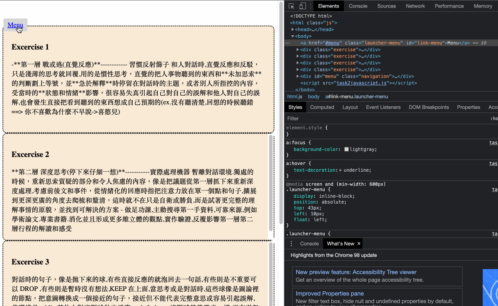Select the html class="js" element row

tap(313, 23)
